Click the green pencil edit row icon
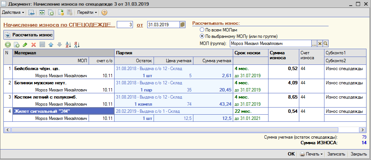The width and height of the screenshot is (371, 160). [25, 44]
